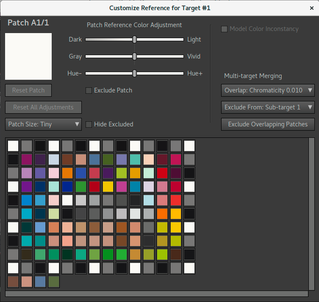Select the purple patch beside the navy patch
Viewport: 319px width, 302px height.
click(27, 187)
